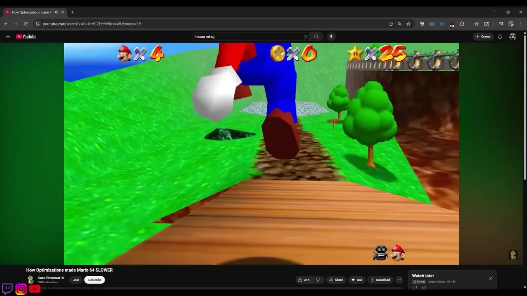This screenshot has height=296, width=527.
Task: Open YouTube notifications bell
Action: point(500,37)
